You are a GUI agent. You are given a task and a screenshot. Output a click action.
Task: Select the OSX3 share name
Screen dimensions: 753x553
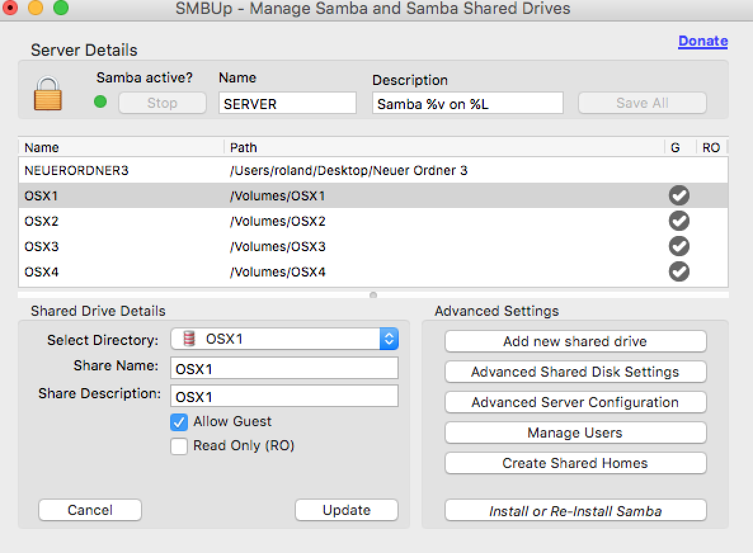tap(41, 247)
